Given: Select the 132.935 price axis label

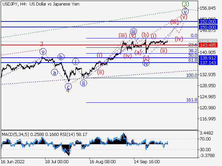Looking at the screenshot, I should (207, 75).
